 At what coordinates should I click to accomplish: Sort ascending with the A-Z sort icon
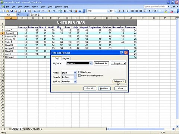71,11
